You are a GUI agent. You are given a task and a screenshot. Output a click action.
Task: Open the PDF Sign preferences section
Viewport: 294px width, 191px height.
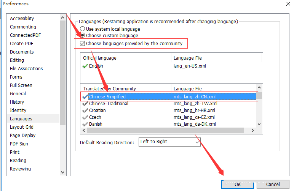(19, 144)
